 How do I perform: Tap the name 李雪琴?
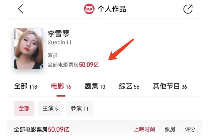point(58,33)
